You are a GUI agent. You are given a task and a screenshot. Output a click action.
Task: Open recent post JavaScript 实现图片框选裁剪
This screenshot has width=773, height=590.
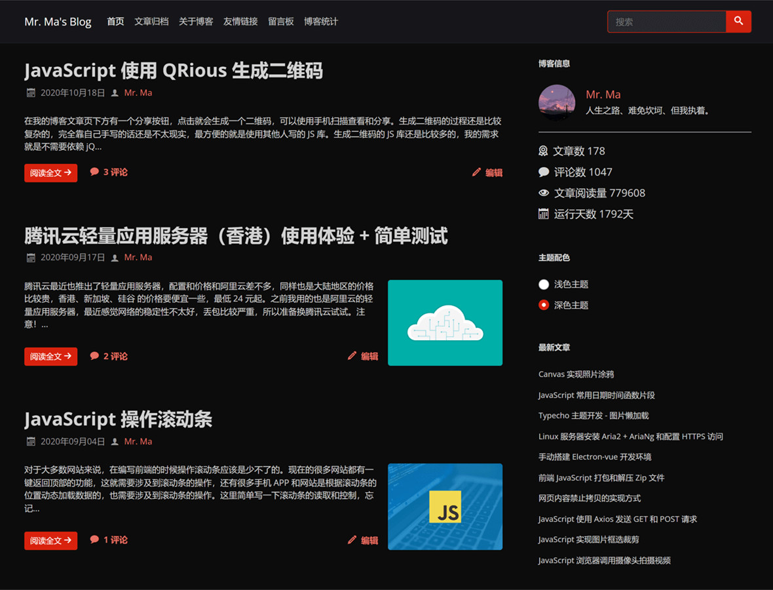tap(589, 539)
